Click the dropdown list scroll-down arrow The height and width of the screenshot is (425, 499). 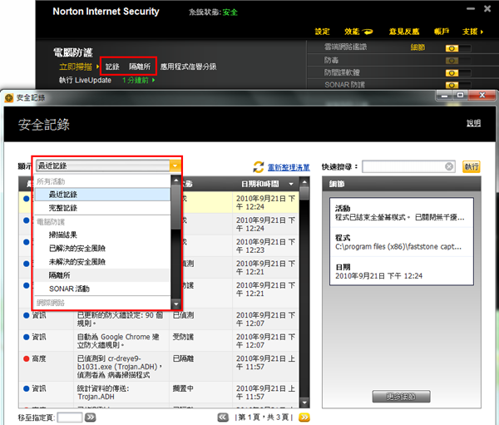176,304
